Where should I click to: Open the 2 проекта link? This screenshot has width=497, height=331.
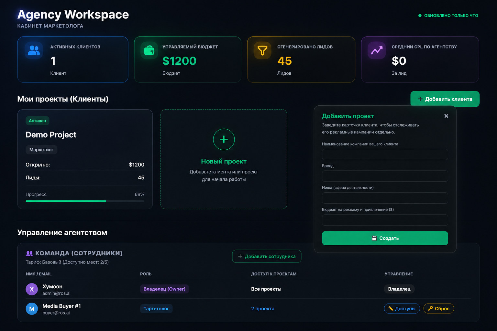(x=263, y=309)
